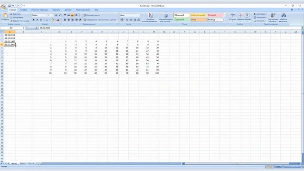Align cell contents to the middle
This screenshot has width=304, height=171.
point(68,15)
